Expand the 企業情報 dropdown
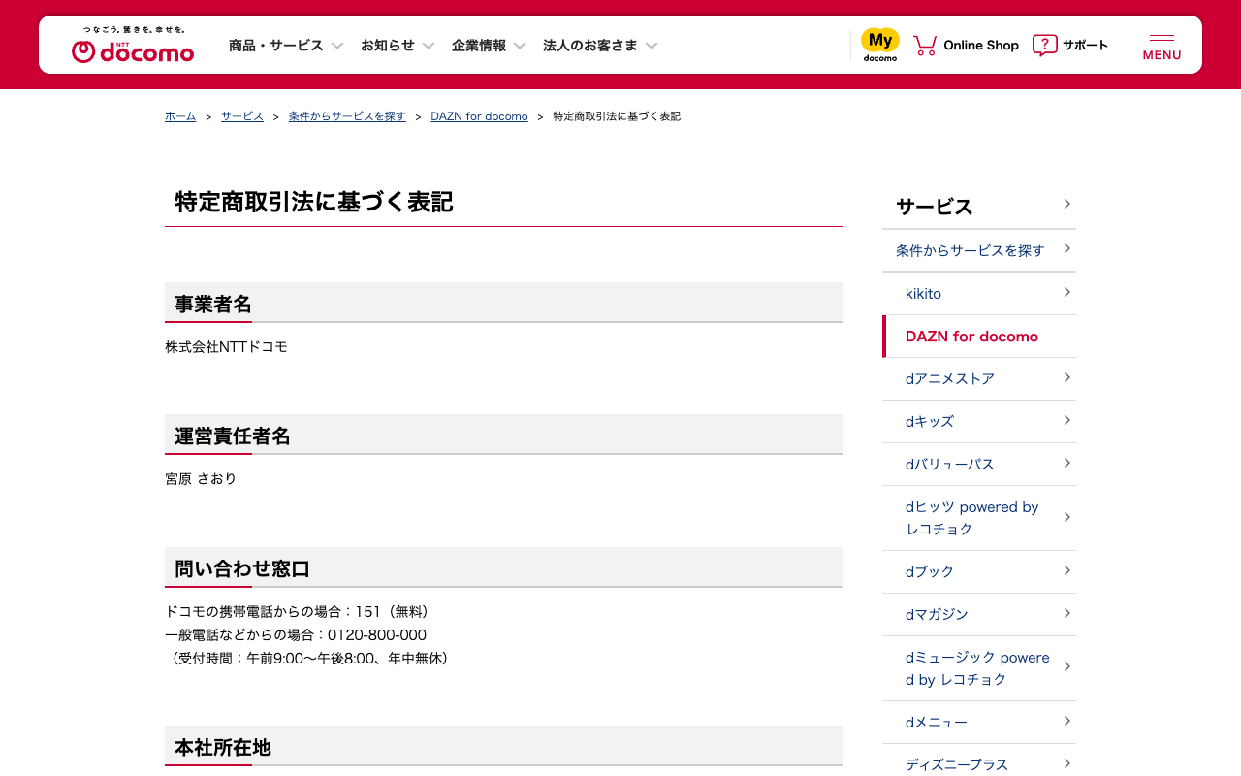This screenshot has height=776, width=1241. (490, 46)
